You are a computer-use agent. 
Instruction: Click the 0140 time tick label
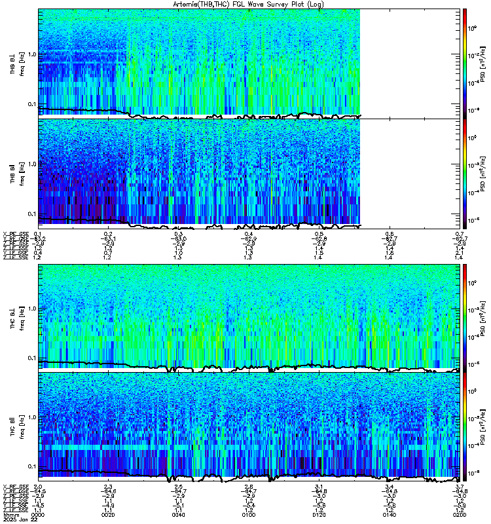(x=390, y=515)
